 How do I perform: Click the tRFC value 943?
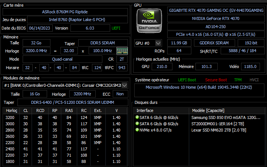122,68
